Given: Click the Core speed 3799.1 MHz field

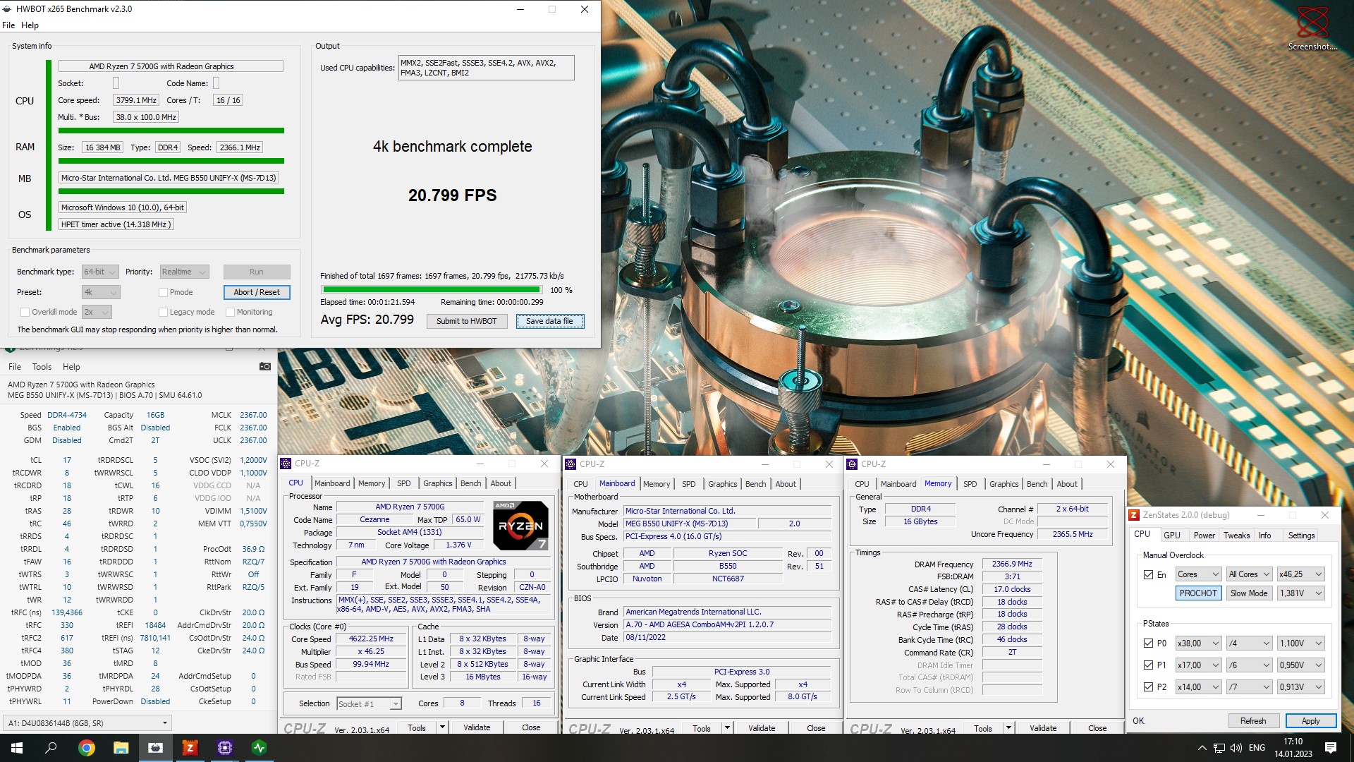Looking at the screenshot, I should click(x=136, y=100).
